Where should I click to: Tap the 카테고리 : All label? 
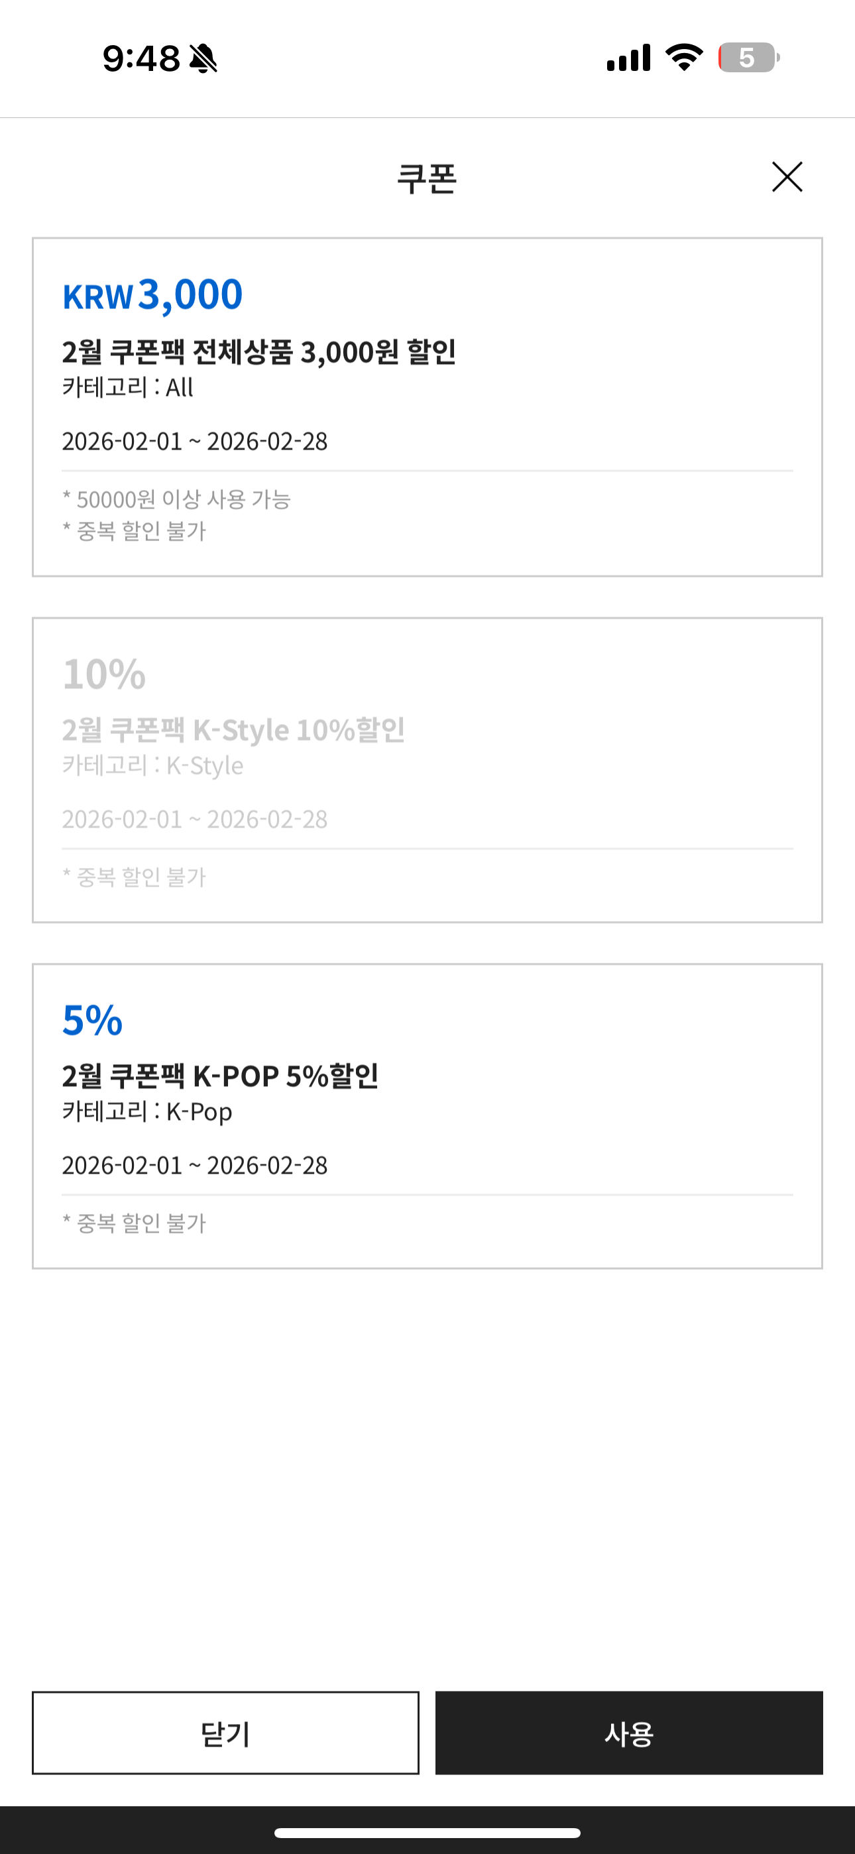tap(127, 387)
